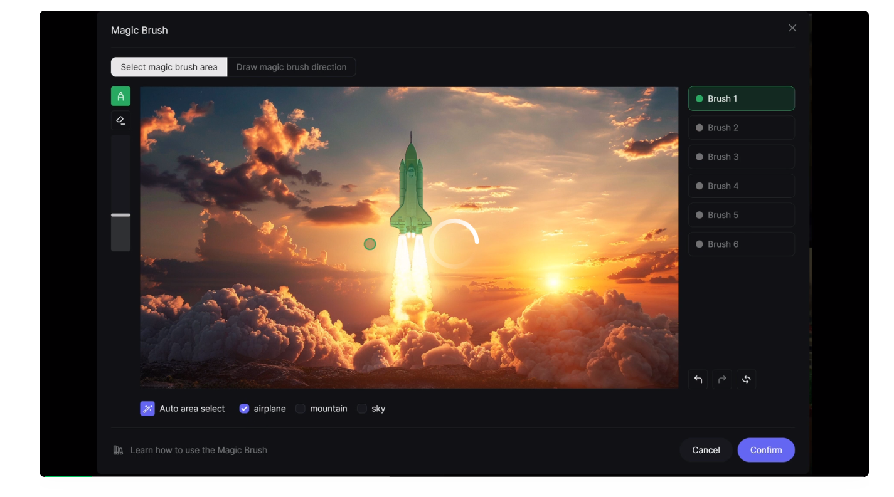Select Brush 3

click(742, 157)
